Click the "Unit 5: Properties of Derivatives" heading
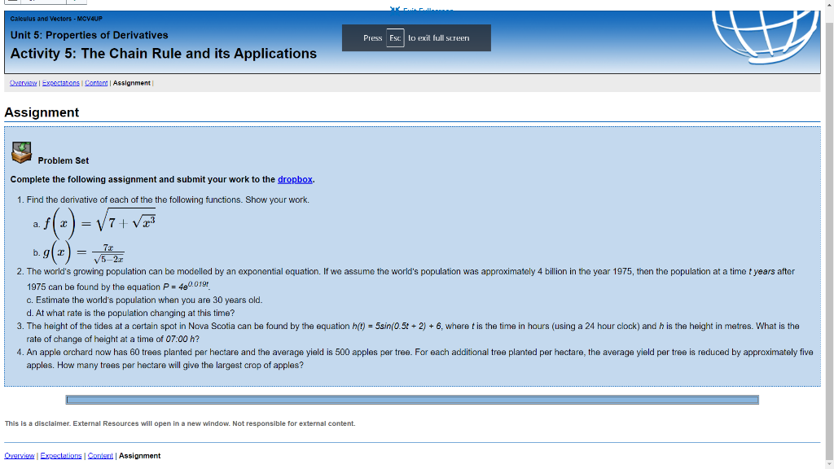 coord(90,35)
